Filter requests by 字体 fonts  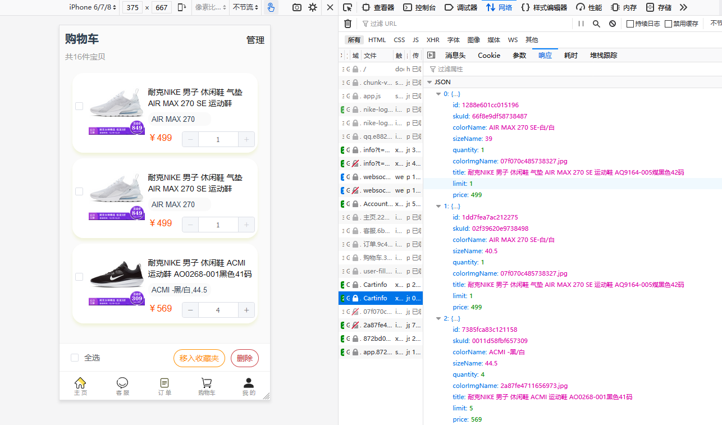(x=454, y=40)
